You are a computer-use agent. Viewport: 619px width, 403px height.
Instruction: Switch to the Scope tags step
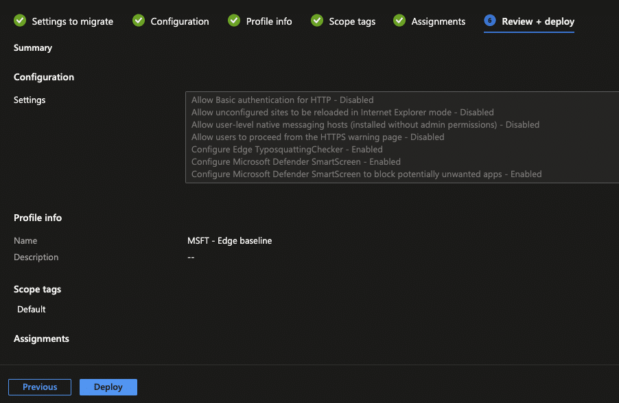351,21
